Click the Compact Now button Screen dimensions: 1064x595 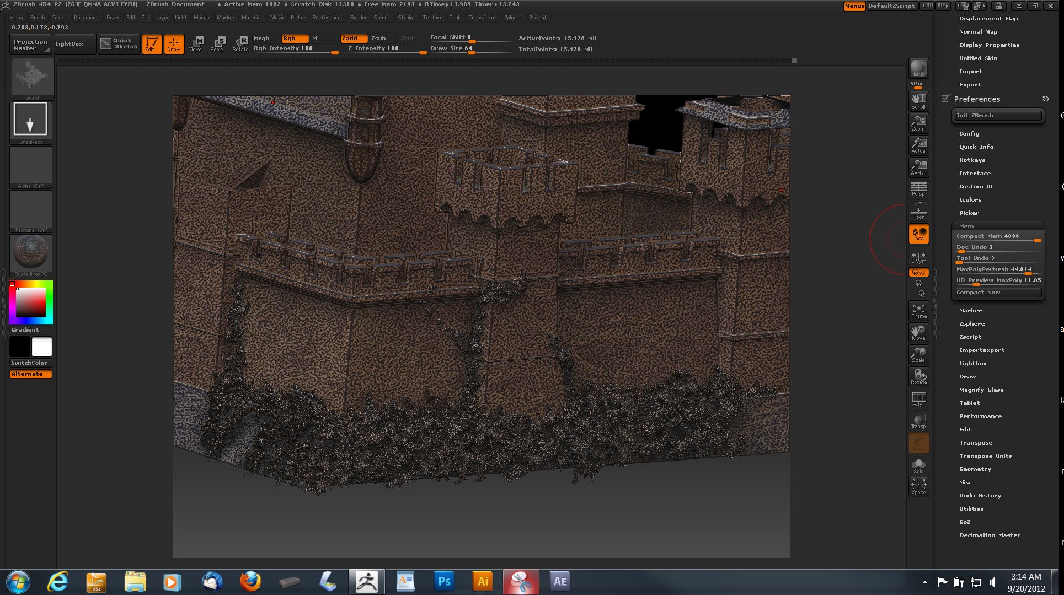tap(998, 293)
